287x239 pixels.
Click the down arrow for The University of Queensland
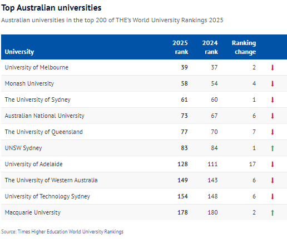(x=273, y=132)
